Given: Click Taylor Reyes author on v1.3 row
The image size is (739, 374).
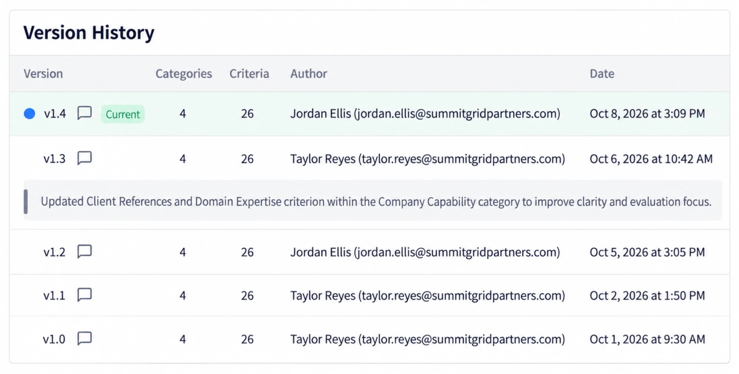Looking at the screenshot, I should (x=428, y=159).
